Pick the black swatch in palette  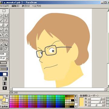tap(73, 100)
